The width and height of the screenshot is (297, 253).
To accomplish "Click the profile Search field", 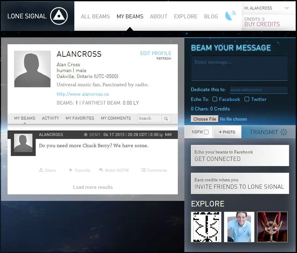I will tap(149, 119).
